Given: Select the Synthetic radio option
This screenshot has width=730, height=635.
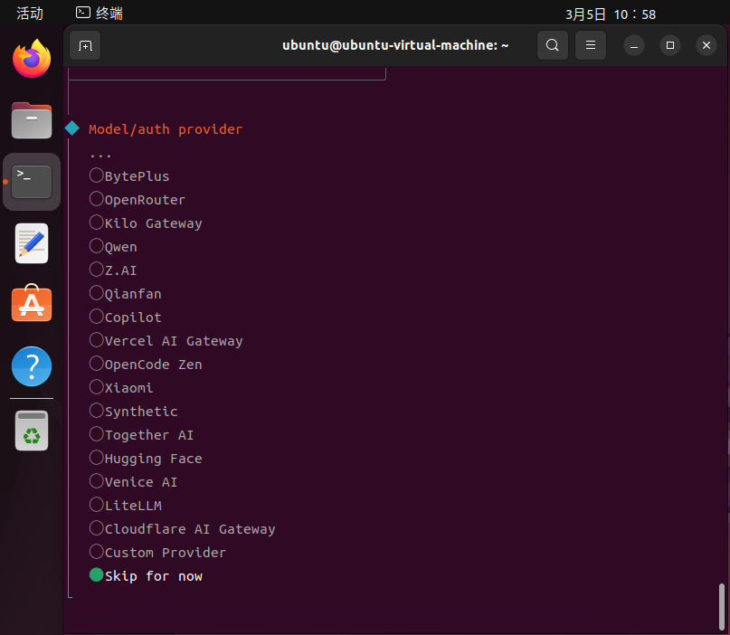Looking at the screenshot, I should click(134, 411).
